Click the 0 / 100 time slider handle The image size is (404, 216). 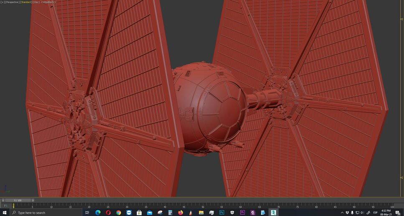pos(18,200)
